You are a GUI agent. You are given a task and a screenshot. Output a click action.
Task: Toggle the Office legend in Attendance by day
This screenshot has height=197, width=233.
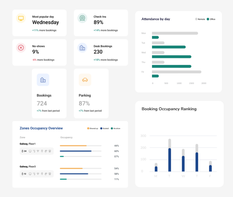211,19
